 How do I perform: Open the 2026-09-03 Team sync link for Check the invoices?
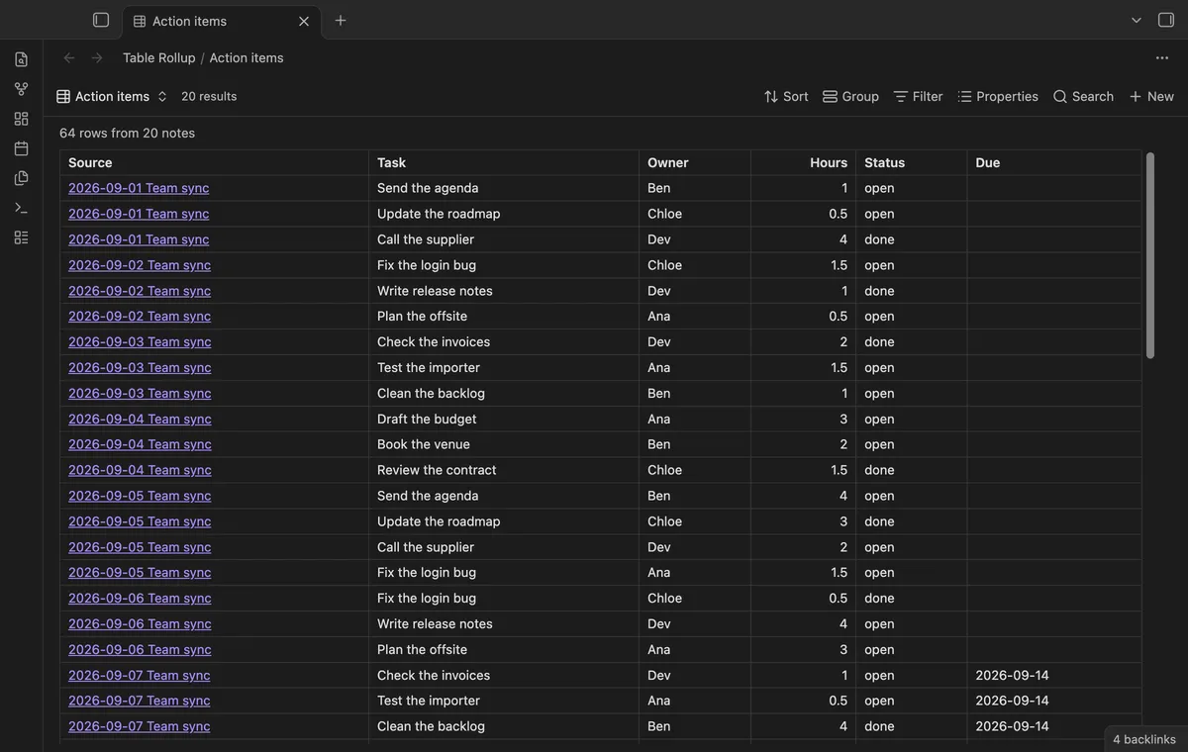pos(140,341)
